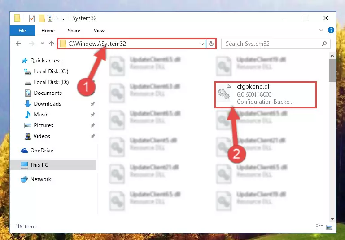The width and height of the screenshot is (345, 240).
Task: Open Local Disk (D:) in sidebar
Action: 51,82
